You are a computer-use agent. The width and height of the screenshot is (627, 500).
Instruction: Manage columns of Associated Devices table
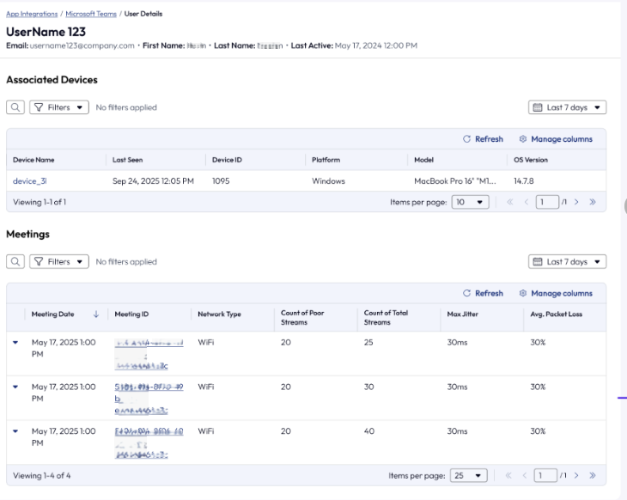tap(556, 139)
